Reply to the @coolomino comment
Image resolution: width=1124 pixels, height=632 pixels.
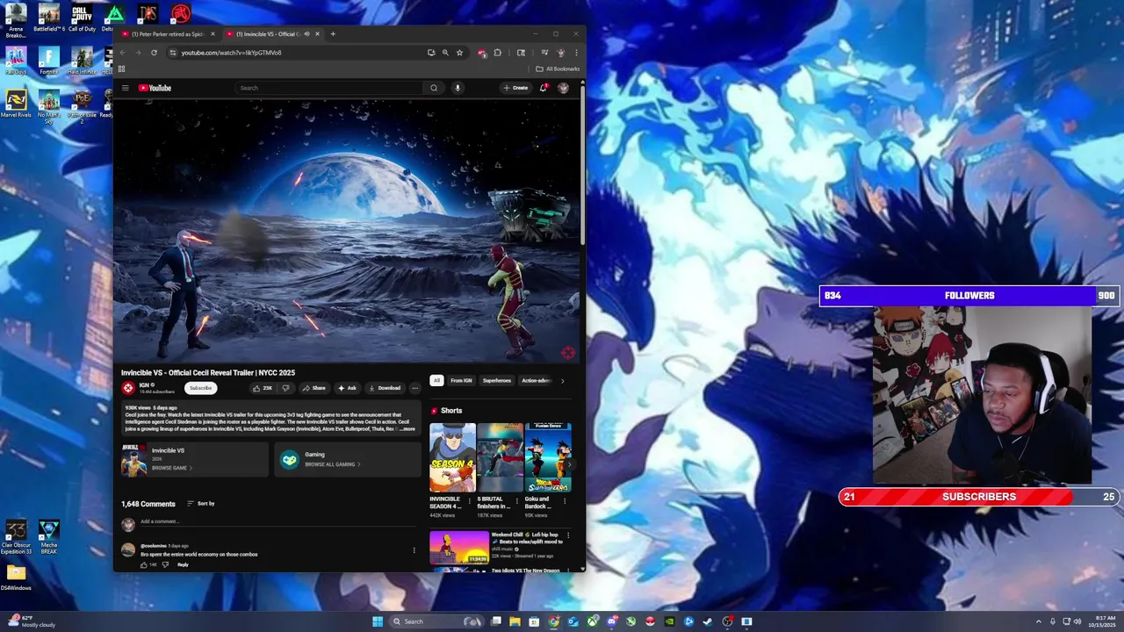click(x=183, y=564)
